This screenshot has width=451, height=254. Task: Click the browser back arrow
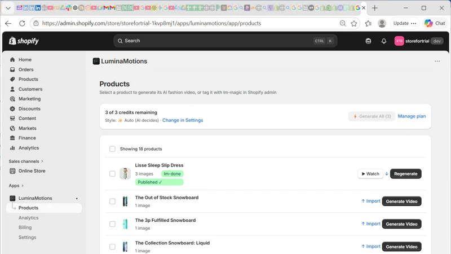8,23
